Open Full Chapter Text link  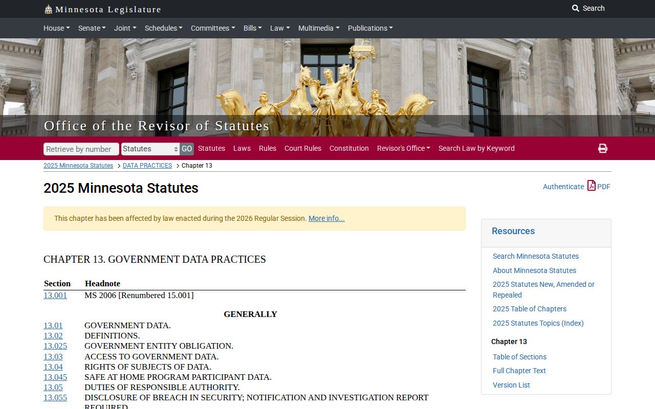[519, 371]
